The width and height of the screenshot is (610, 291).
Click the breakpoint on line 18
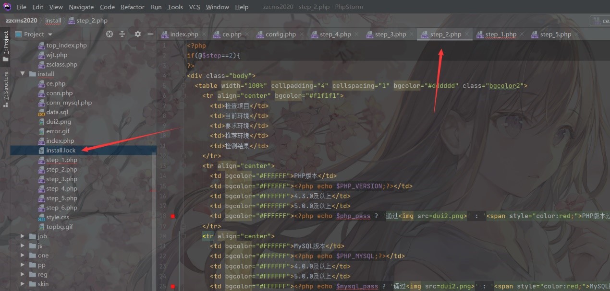(x=172, y=216)
